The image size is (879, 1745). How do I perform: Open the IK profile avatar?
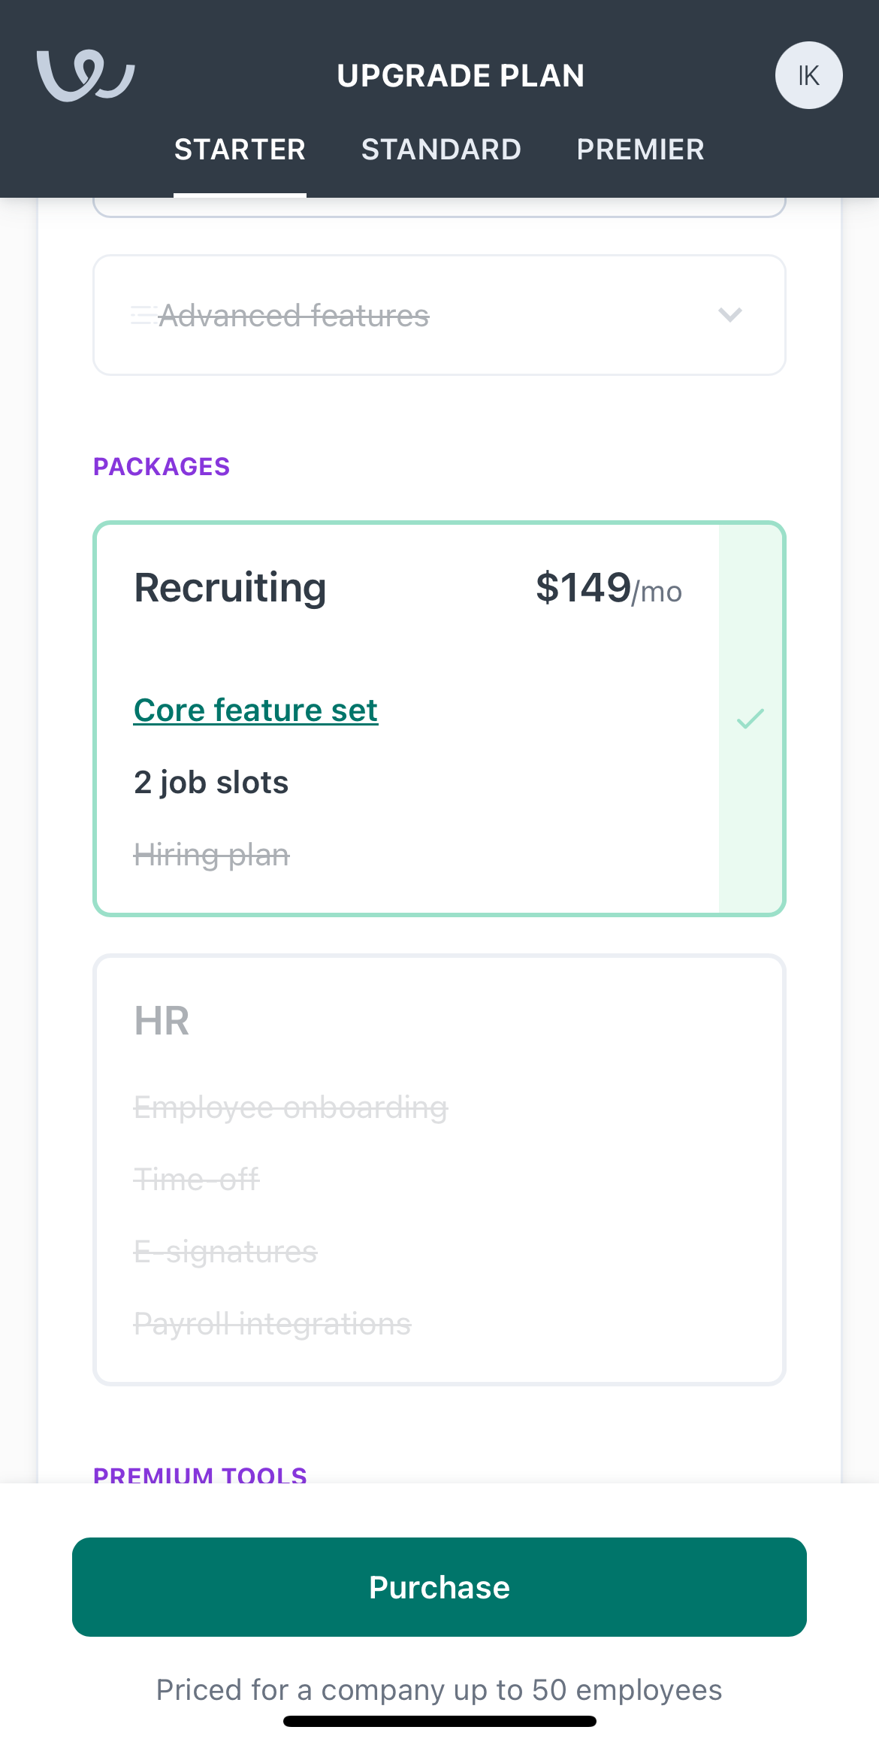coord(808,74)
